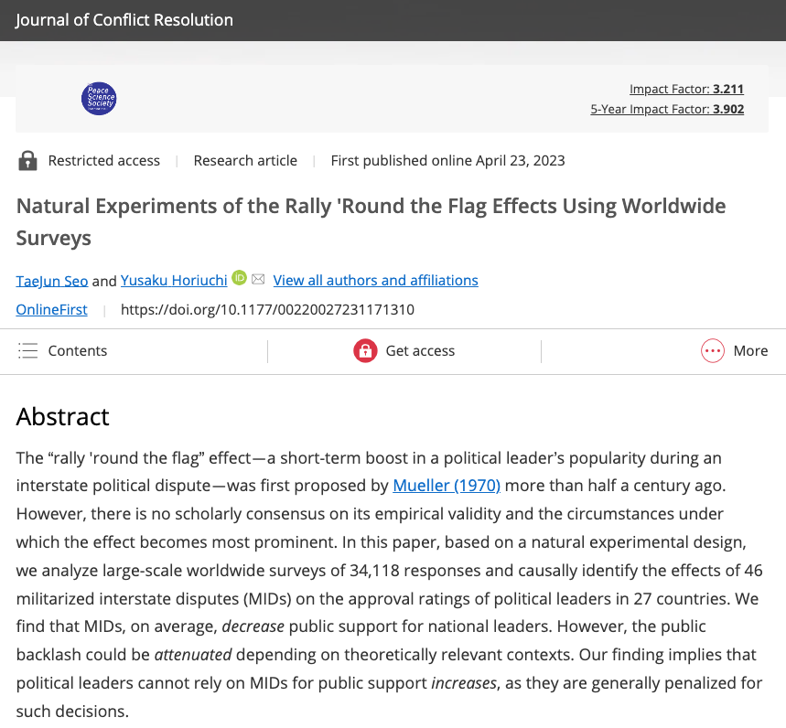Click the article title Natural Experiments heading
Screen dimensions: 786x728
pyautogui.click(x=371, y=222)
